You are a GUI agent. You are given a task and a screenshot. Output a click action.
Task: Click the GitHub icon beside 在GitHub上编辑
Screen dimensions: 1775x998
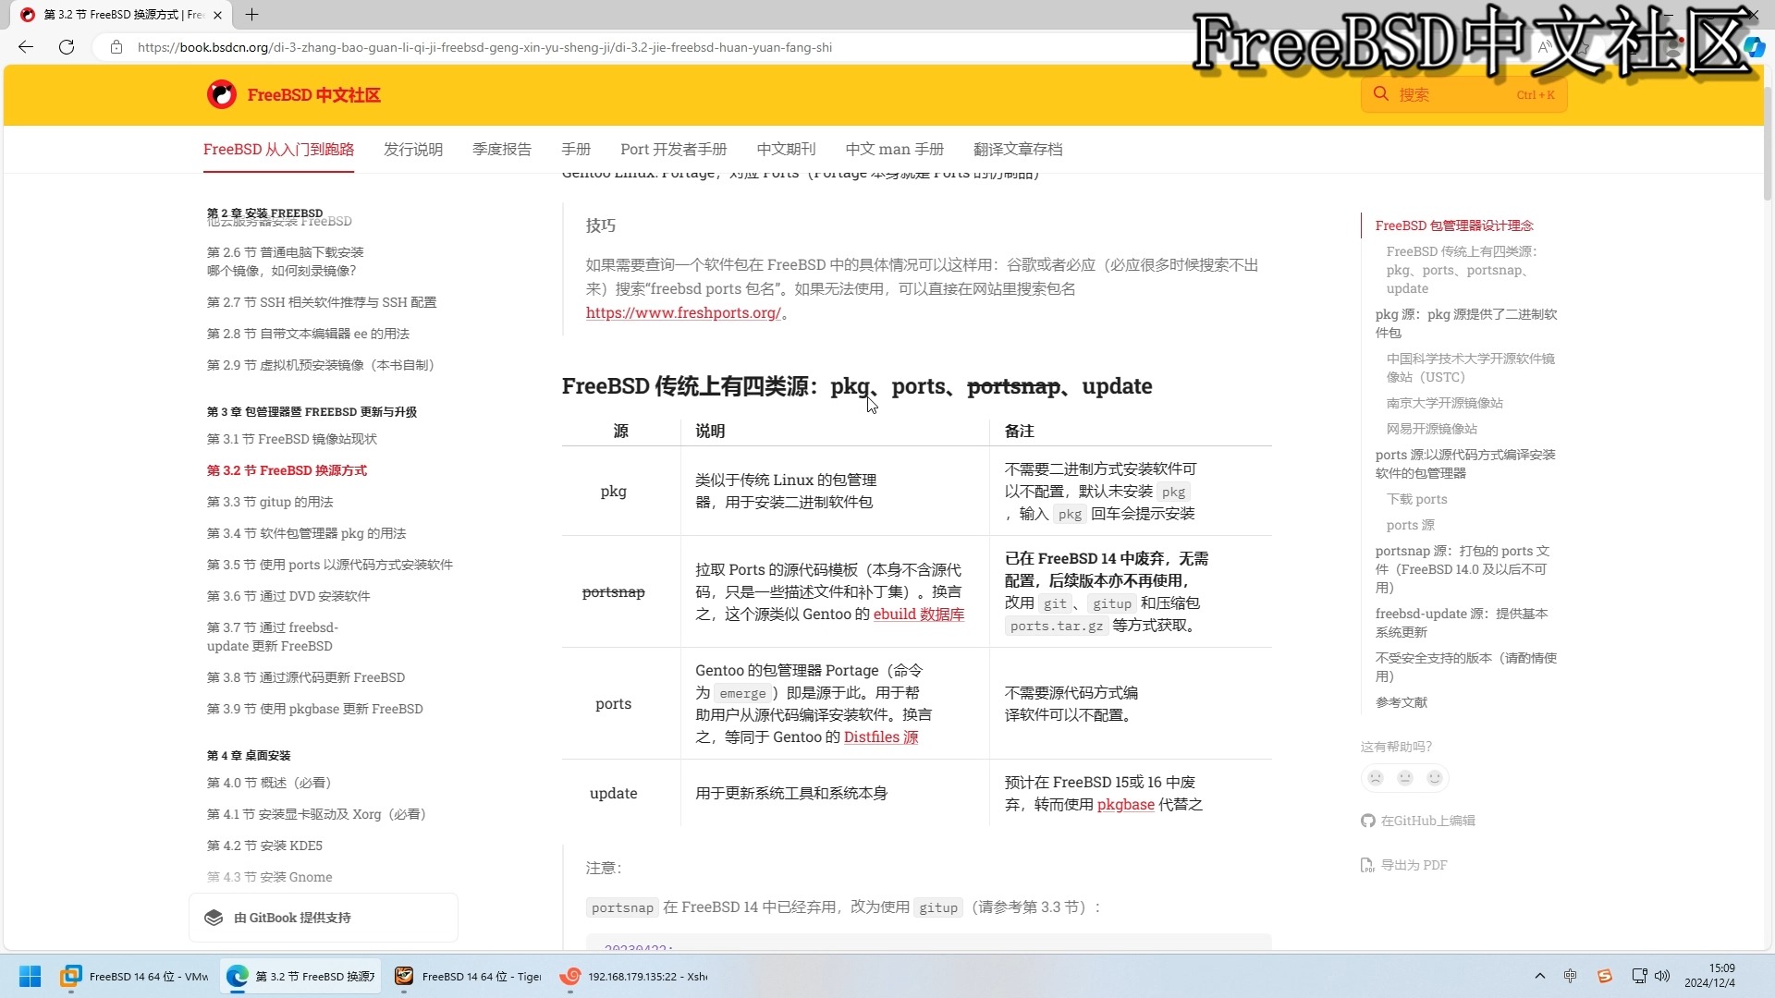1367,821
